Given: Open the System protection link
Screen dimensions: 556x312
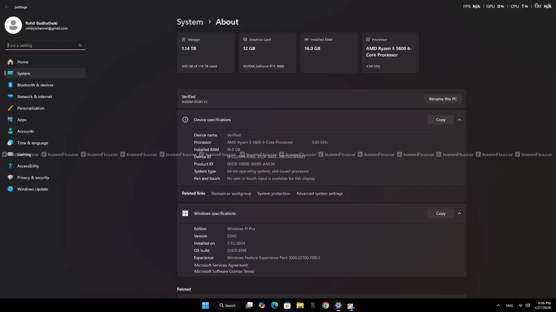Looking at the screenshot, I should [273, 194].
